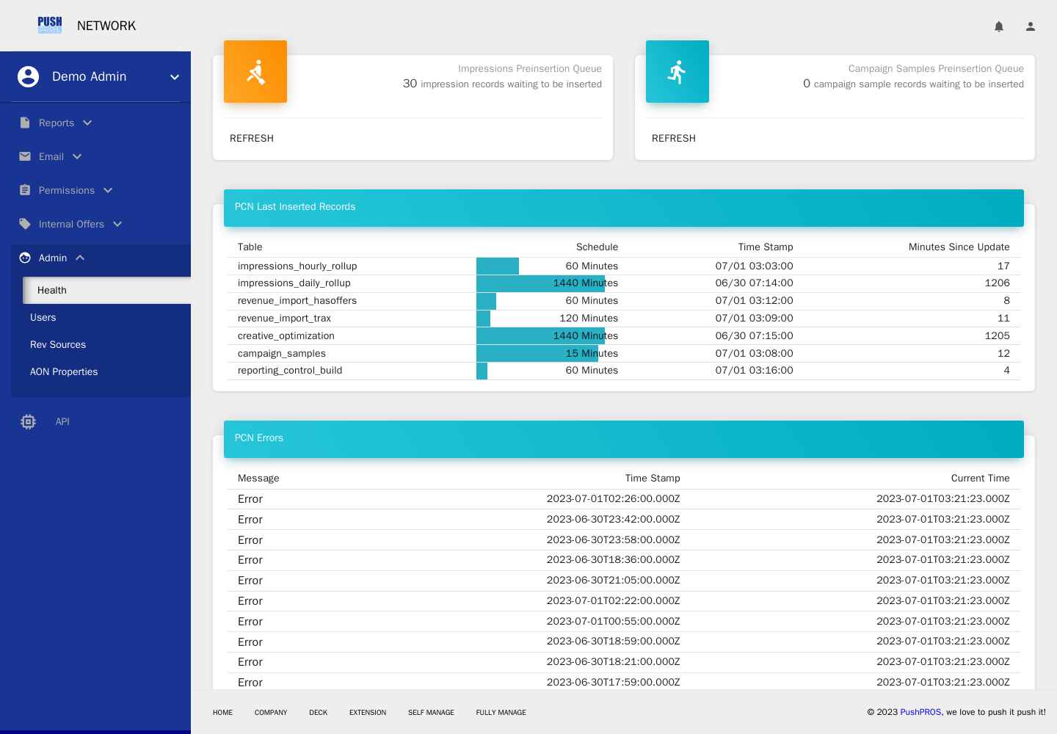Follow the PushPROS footer link
1057x734 pixels.
(920, 712)
